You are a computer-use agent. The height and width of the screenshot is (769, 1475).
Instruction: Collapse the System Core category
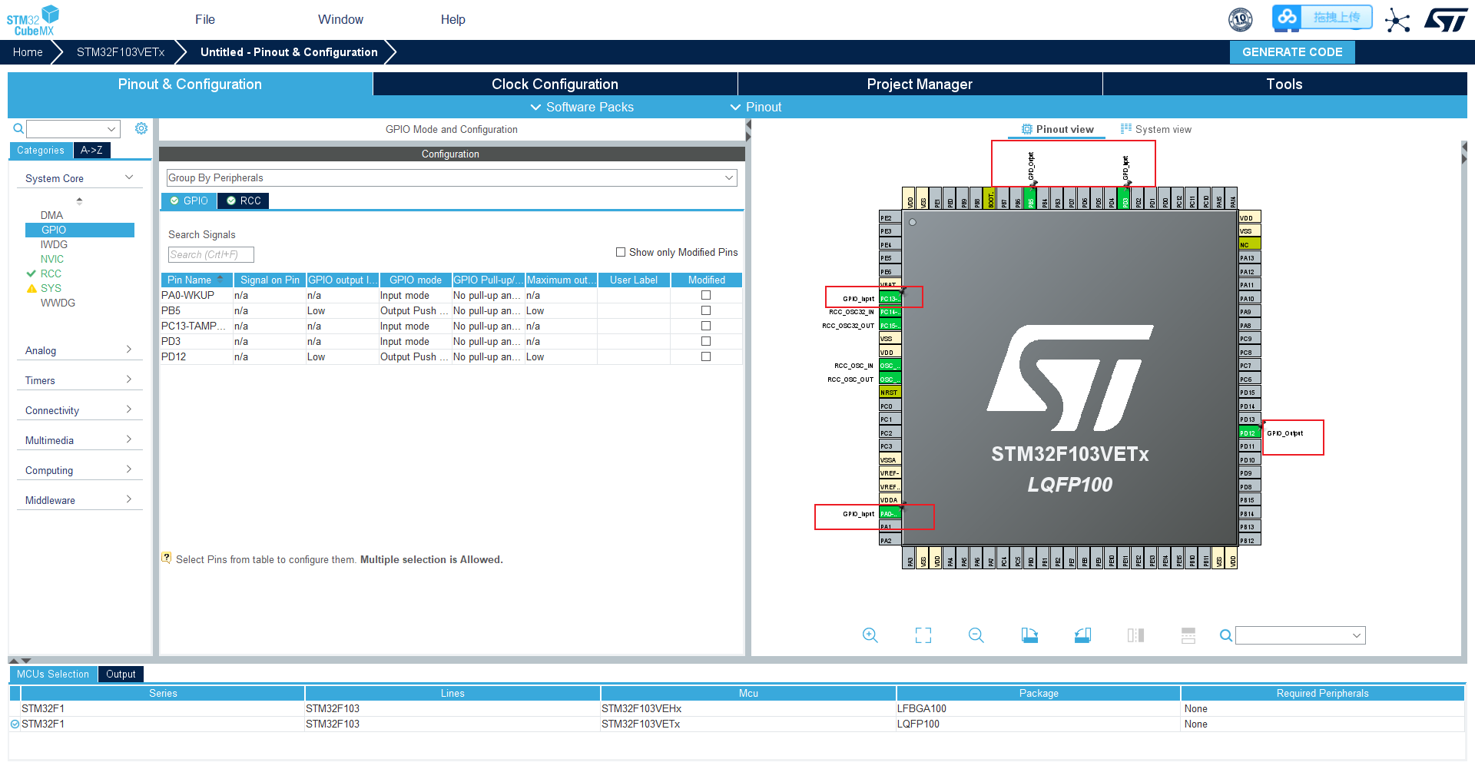point(128,177)
